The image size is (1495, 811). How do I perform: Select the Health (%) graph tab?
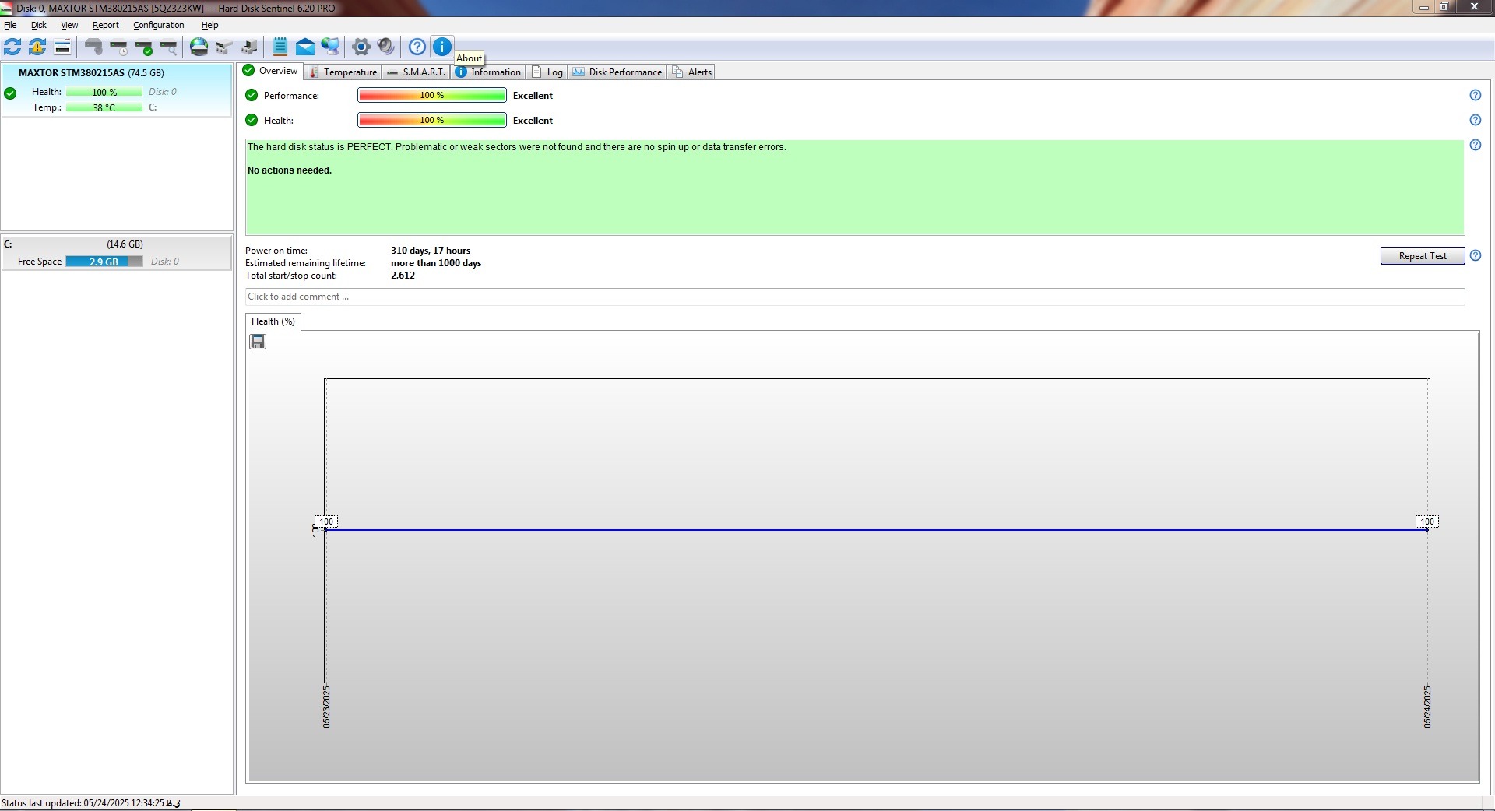[x=273, y=321]
